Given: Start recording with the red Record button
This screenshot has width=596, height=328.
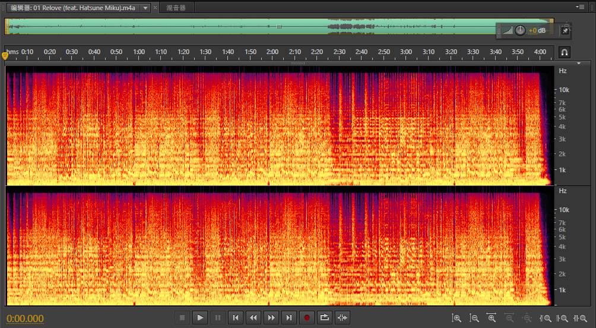Looking at the screenshot, I should coord(307,318).
